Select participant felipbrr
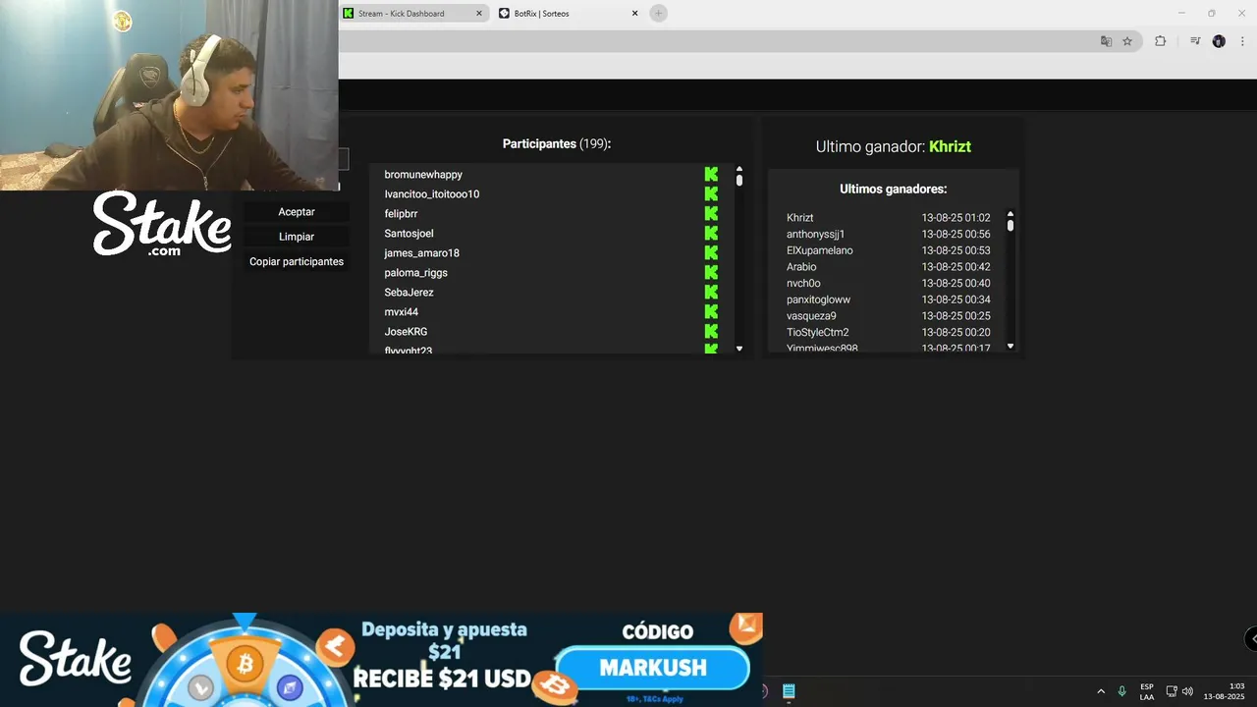 pyautogui.click(x=401, y=214)
